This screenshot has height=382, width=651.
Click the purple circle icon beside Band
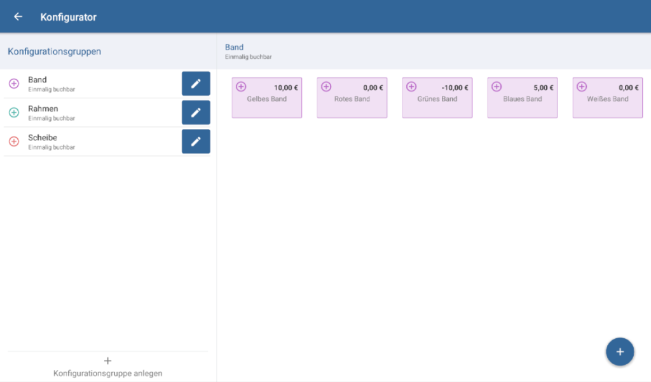(14, 84)
